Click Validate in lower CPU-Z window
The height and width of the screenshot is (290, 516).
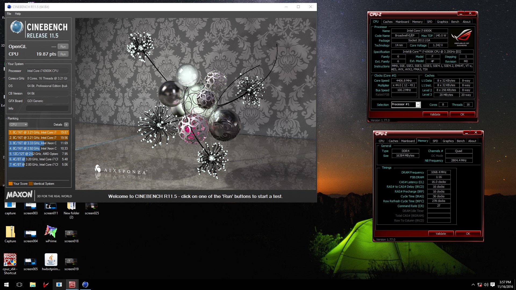(x=441, y=234)
